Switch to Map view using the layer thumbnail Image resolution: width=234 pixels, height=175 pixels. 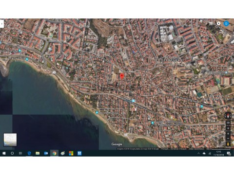(10, 140)
